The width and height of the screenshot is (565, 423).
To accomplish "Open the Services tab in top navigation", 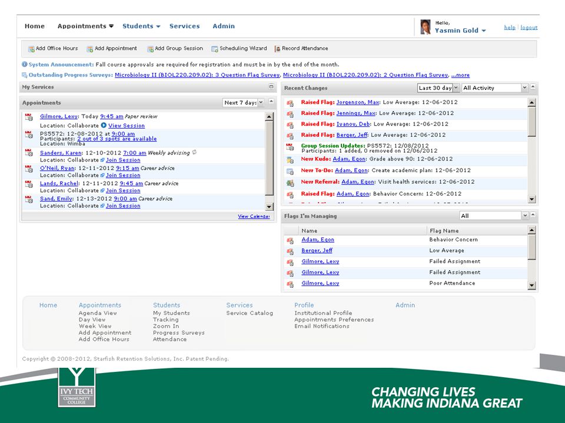I will point(184,26).
